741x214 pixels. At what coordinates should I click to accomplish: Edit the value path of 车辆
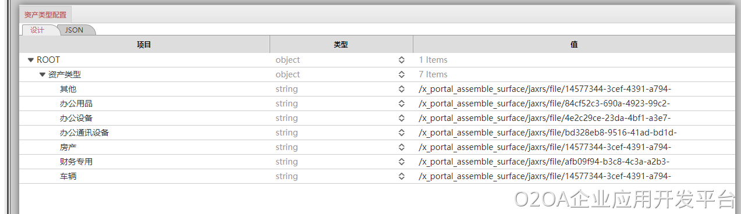(545, 176)
